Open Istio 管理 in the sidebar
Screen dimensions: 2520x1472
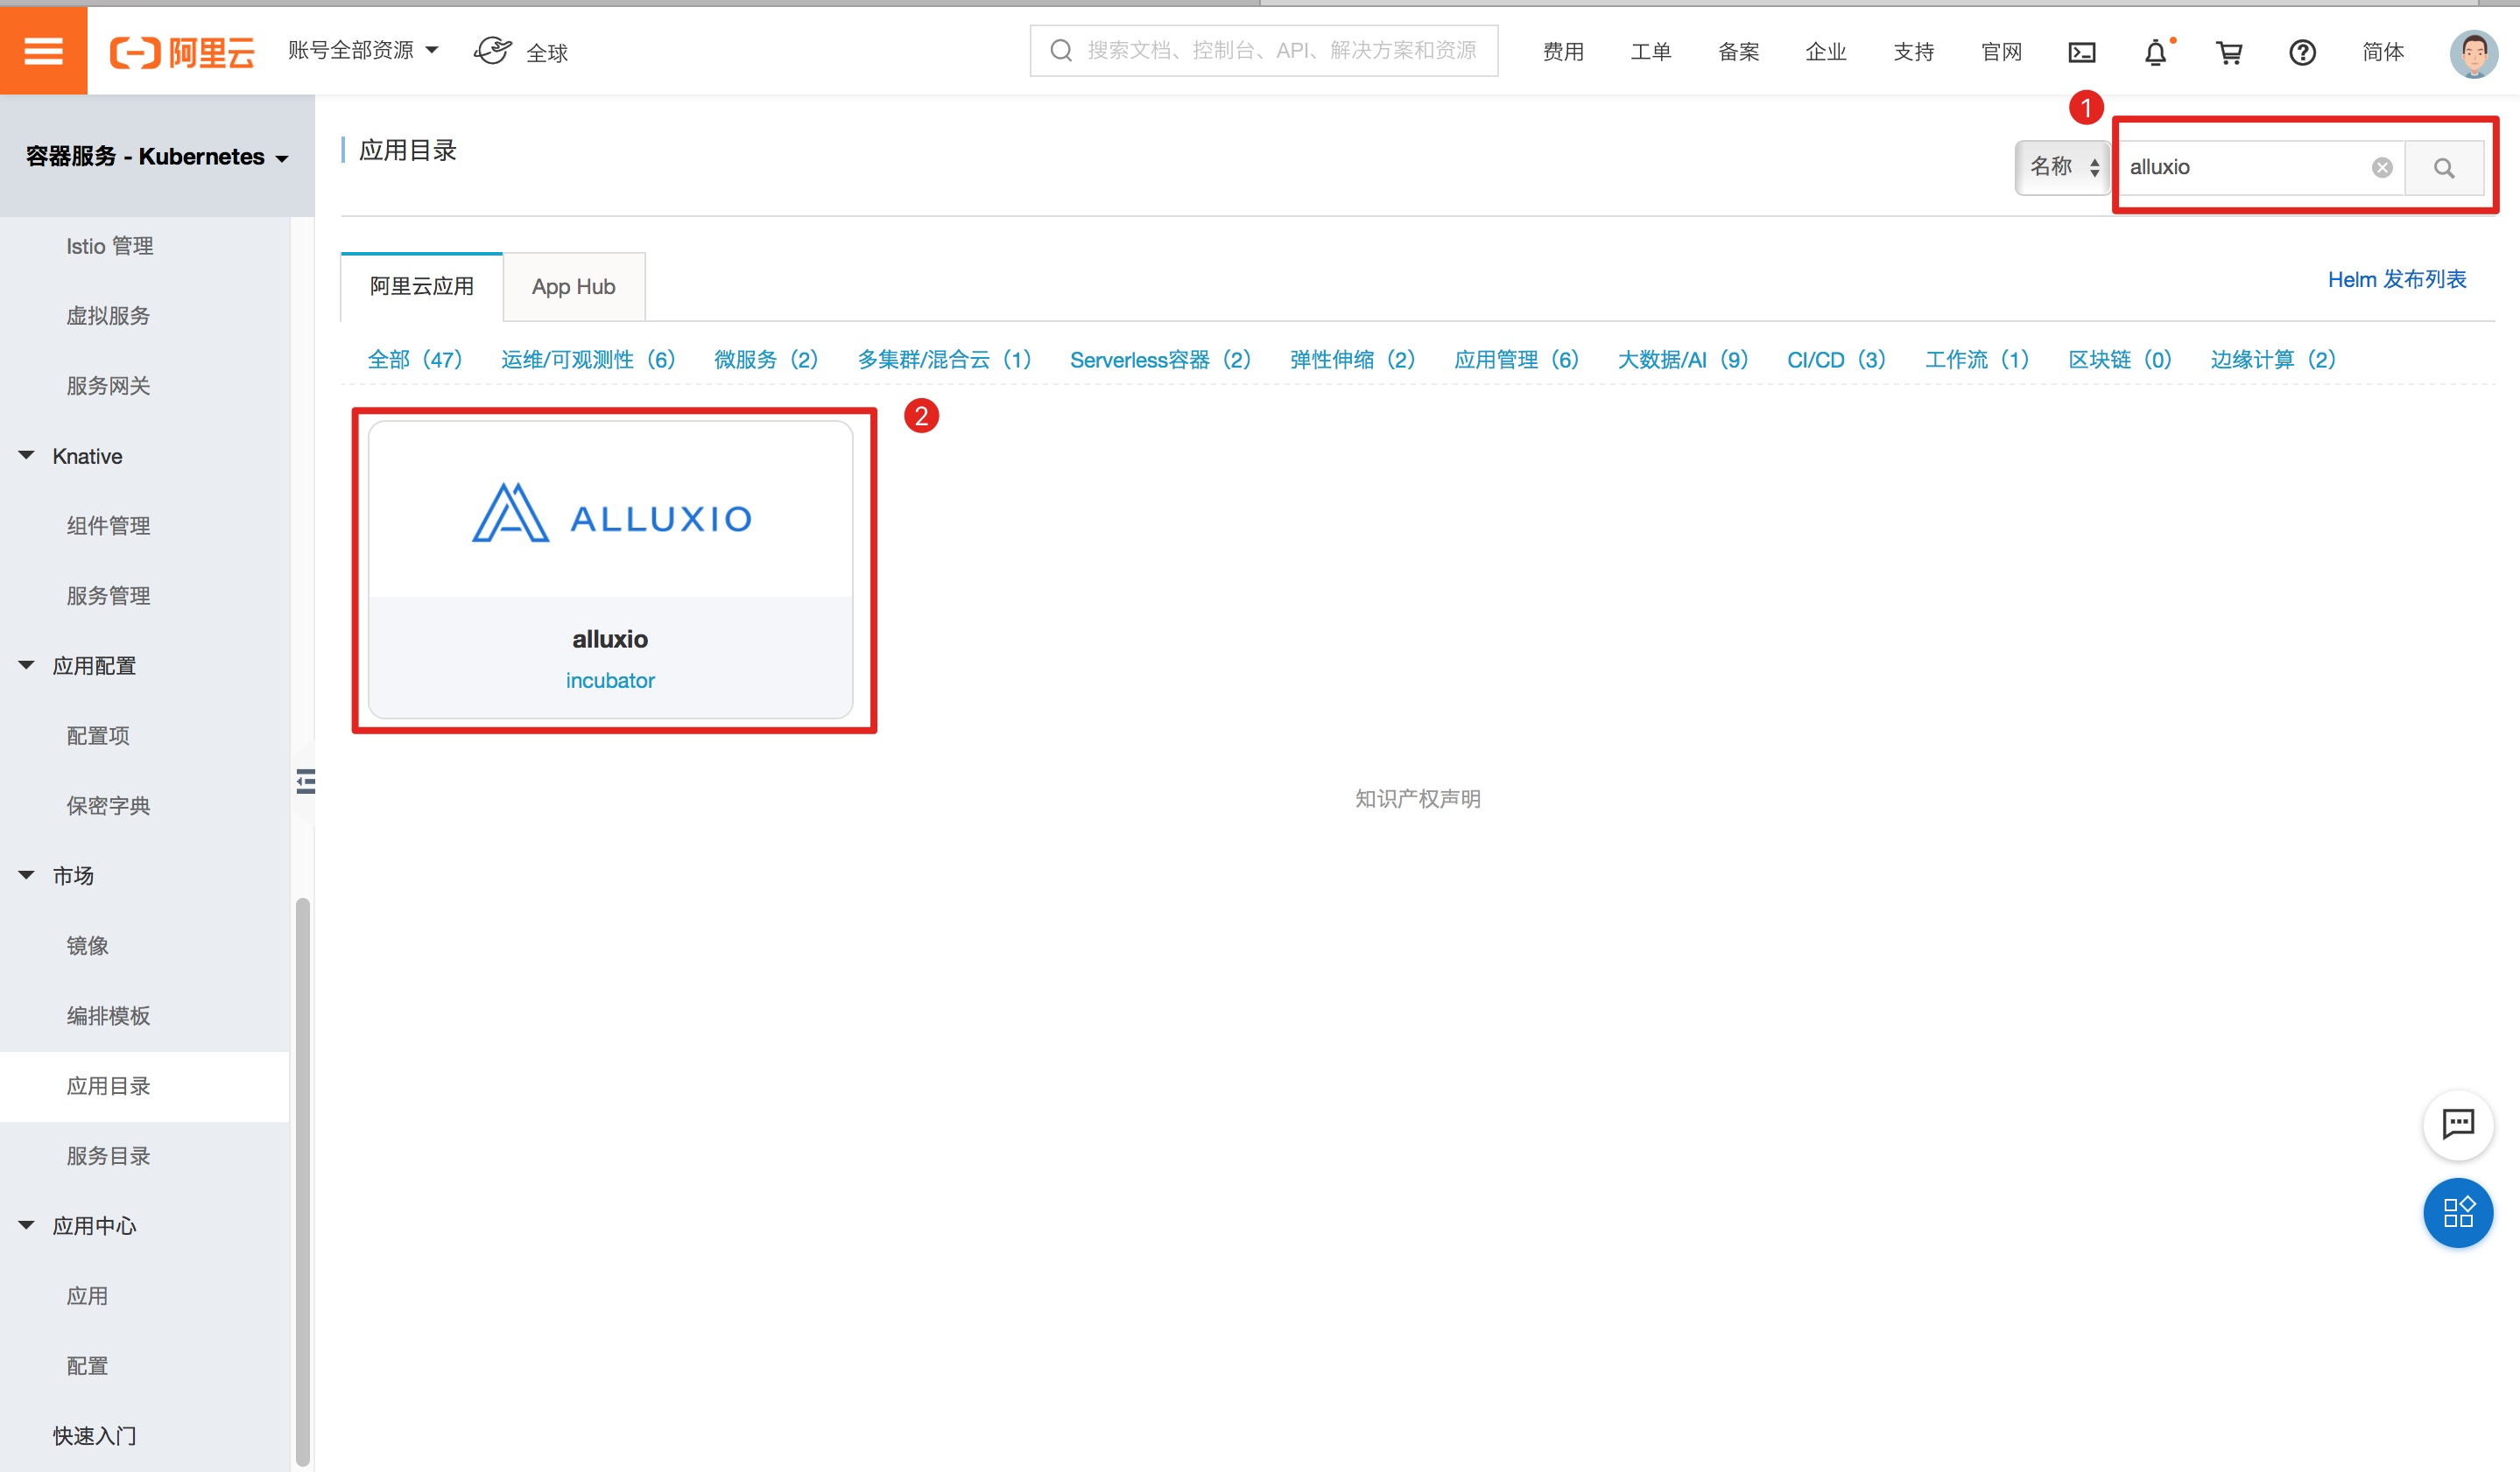(x=110, y=246)
